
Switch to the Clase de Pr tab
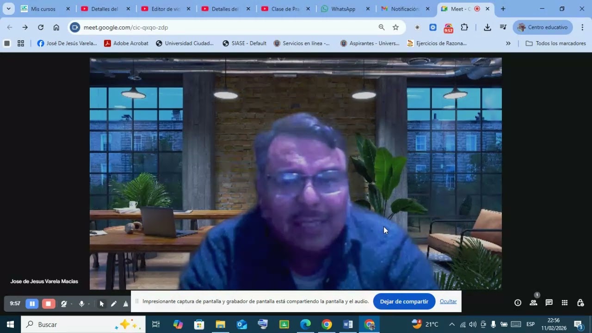pyautogui.click(x=285, y=9)
